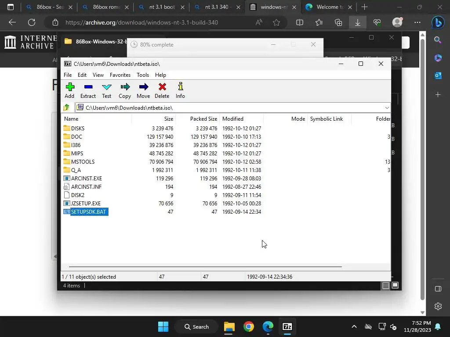Switch to the '86box - Sea' browser tab

[x=49, y=7]
